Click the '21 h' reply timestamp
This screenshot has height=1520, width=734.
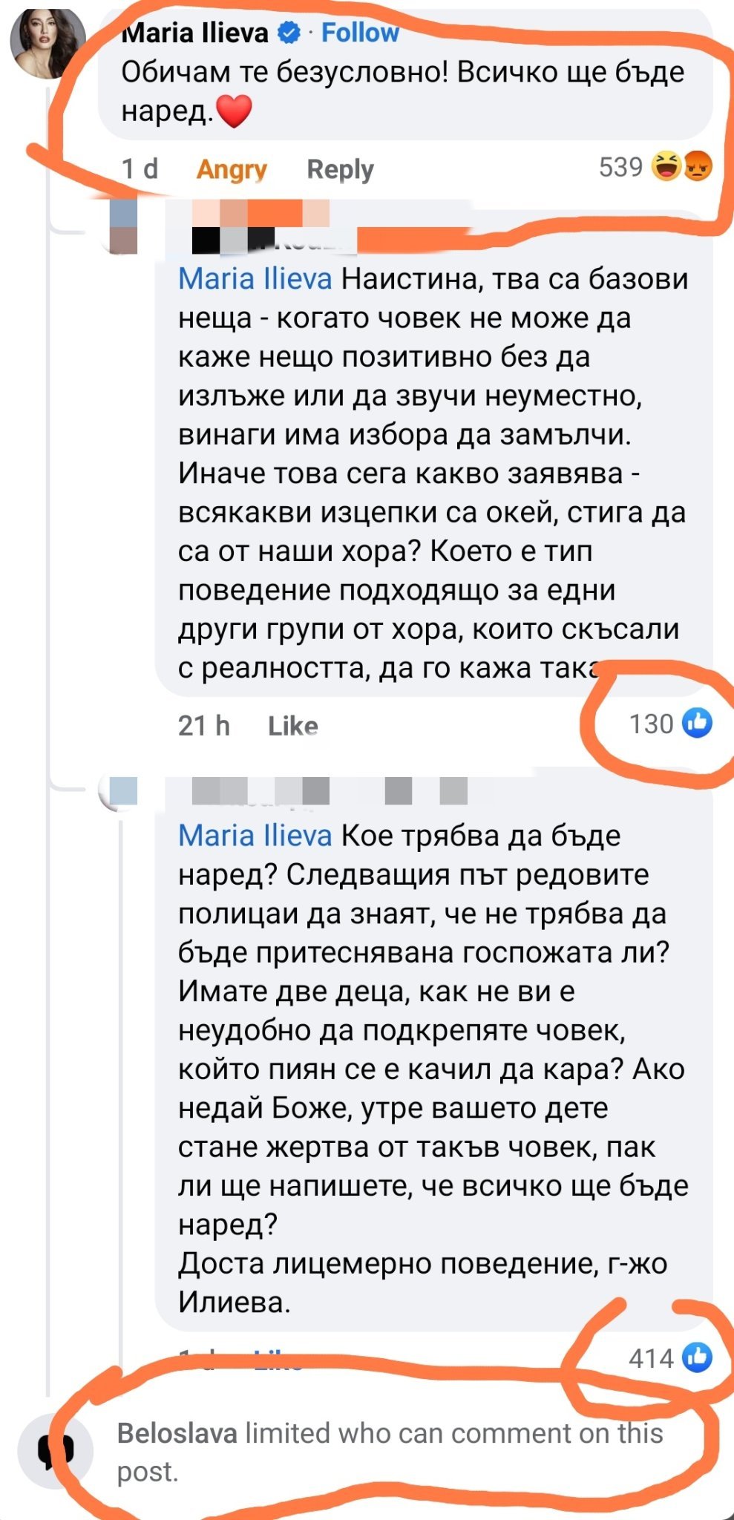coord(203,725)
